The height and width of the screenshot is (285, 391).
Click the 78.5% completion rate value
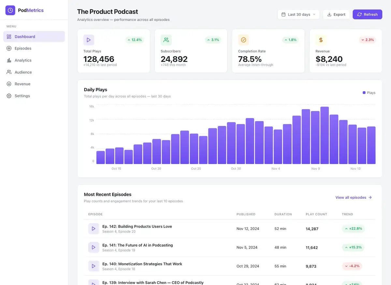point(250,59)
